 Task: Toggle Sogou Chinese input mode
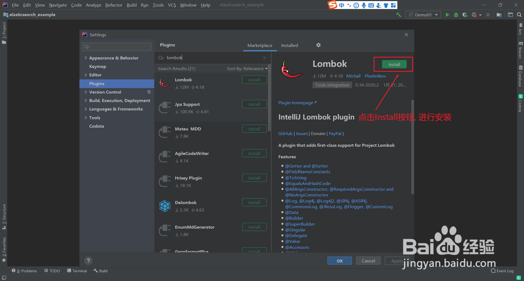click(x=341, y=5)
